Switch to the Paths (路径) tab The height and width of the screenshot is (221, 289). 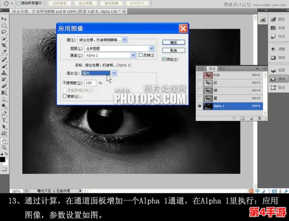coord(222,68)
